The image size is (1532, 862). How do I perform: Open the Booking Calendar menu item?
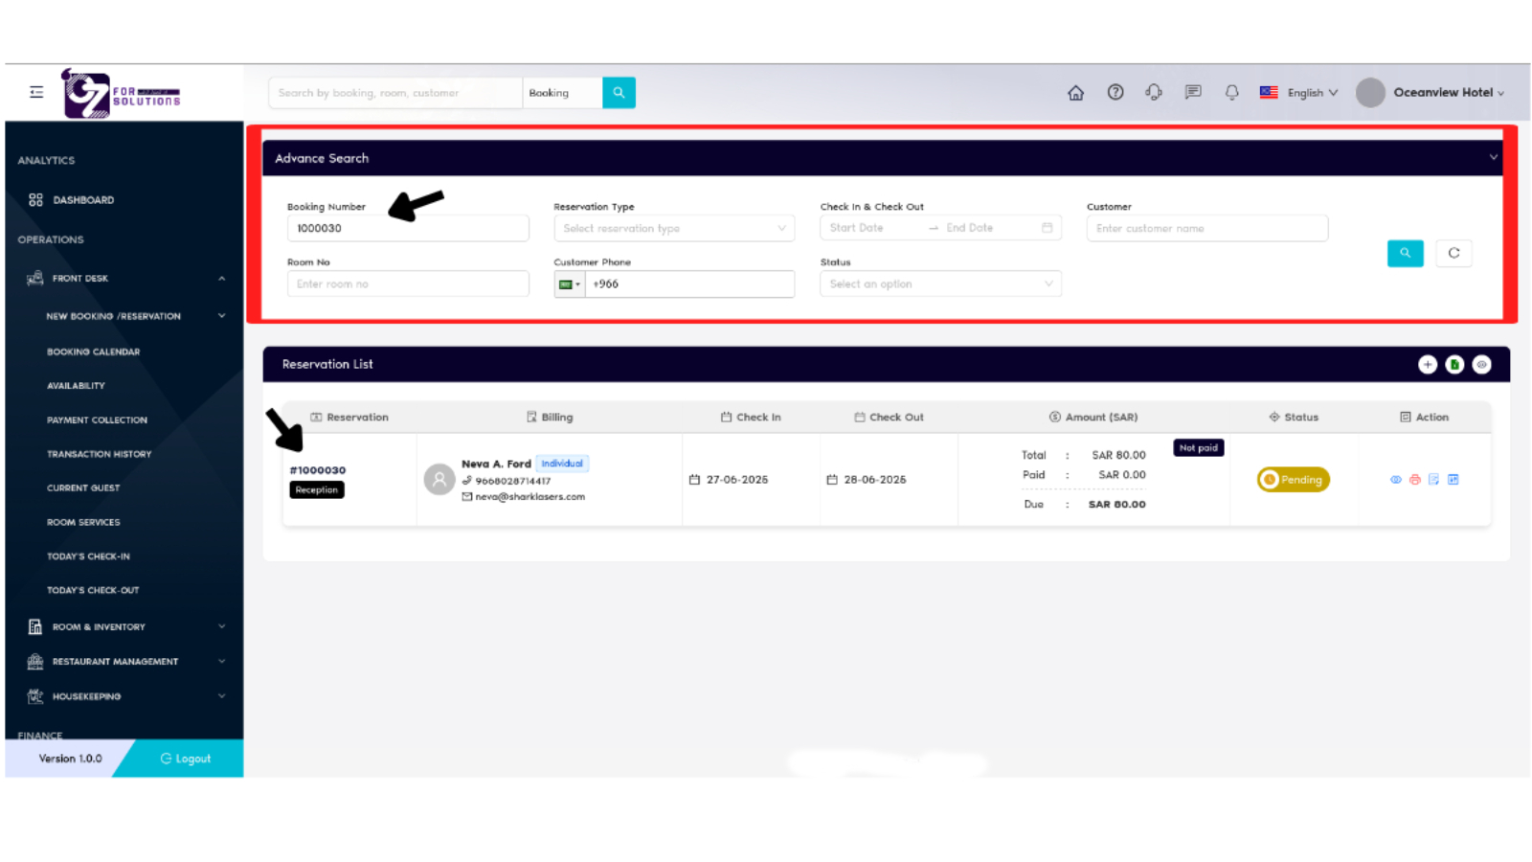pyautogui.click(x=93, y=352)
